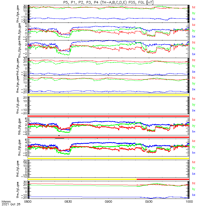Click the bz legend of the_fgl_gse panel
The width and height of the screenshot is (203, 217).
click(x=194, y=183)
